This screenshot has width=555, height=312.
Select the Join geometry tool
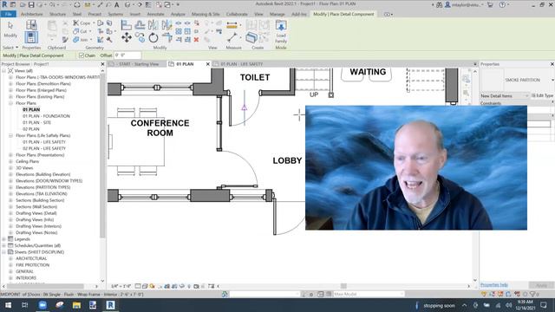[x=81, y=40]
